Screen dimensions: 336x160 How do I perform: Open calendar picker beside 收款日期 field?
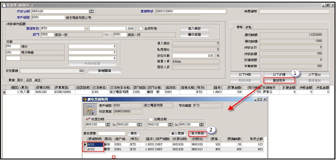pos(91,12)
